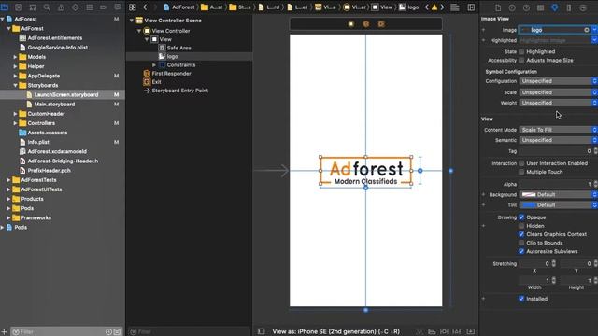Image resolution: width=598 pixels, height=336 pixels.
Task: Open the Issue navigator
Action: click(61, 7)
